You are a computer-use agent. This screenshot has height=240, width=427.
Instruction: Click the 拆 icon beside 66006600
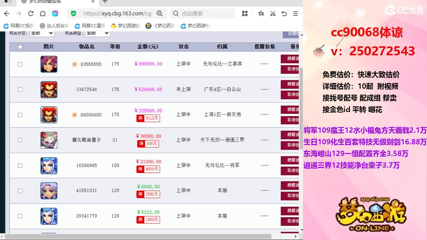pyautogui.click(x=75, y=115)
